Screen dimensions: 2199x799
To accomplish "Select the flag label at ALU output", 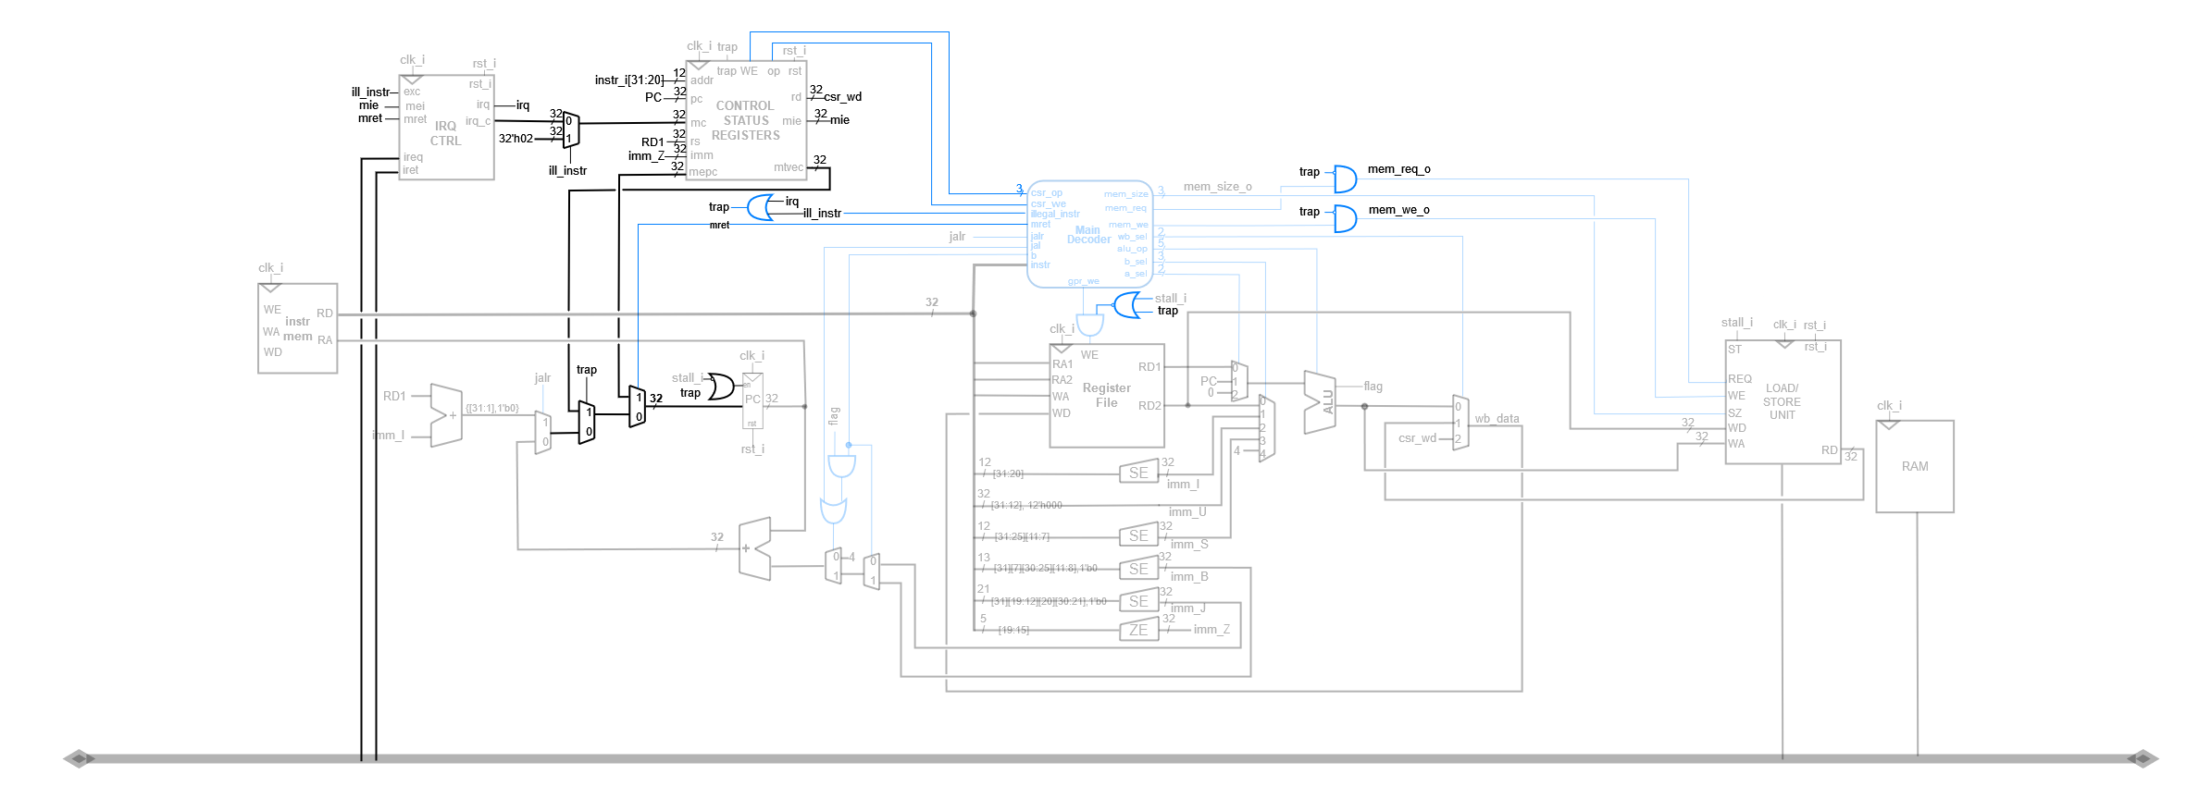I will click(1373, 387).
